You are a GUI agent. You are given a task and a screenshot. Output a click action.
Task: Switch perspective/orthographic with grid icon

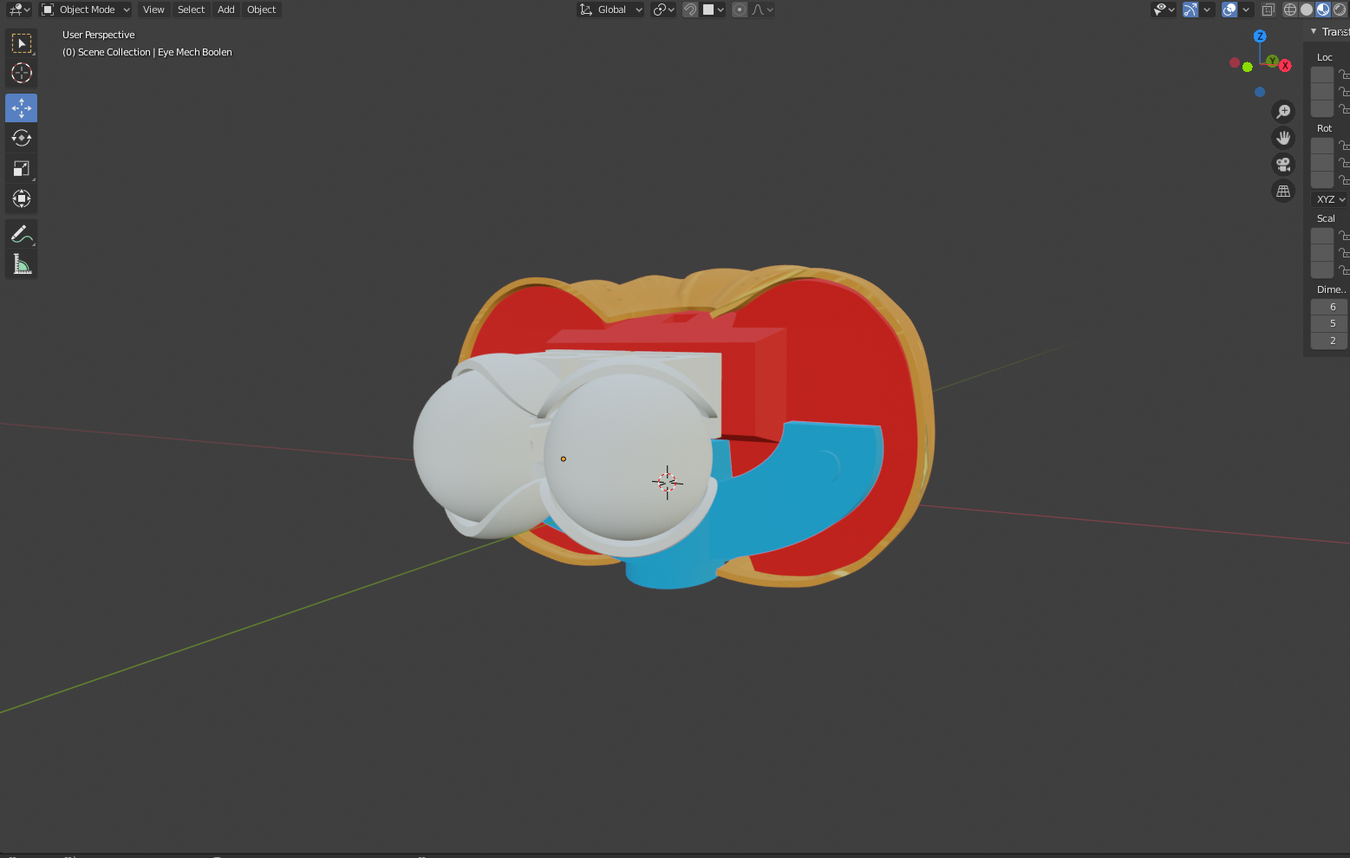coord(1283,192)
